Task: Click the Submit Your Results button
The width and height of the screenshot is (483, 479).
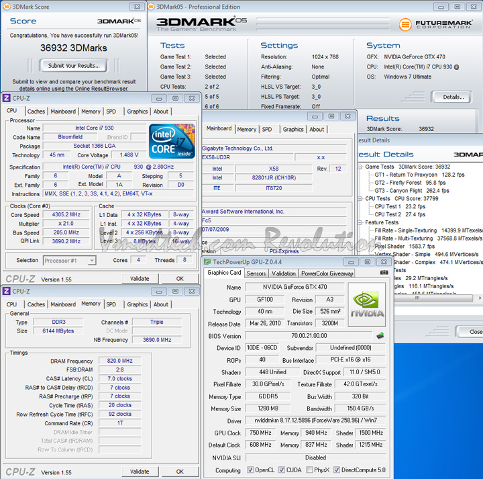Action: click(x=74, y=65)
